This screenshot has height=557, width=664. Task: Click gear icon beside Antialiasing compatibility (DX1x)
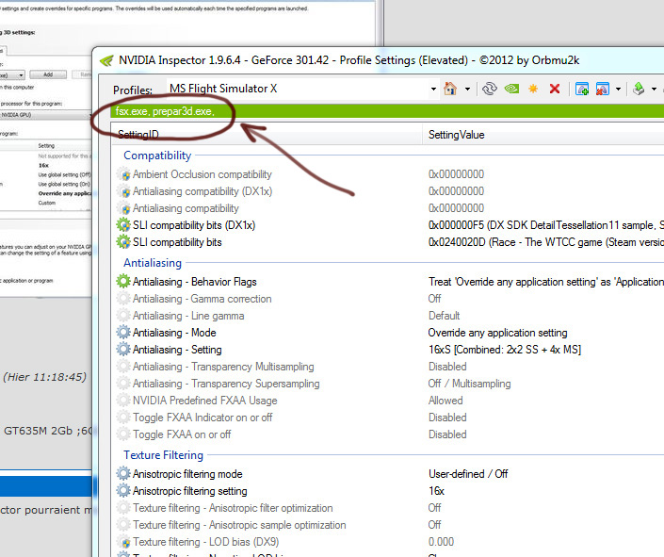point(123,191)
